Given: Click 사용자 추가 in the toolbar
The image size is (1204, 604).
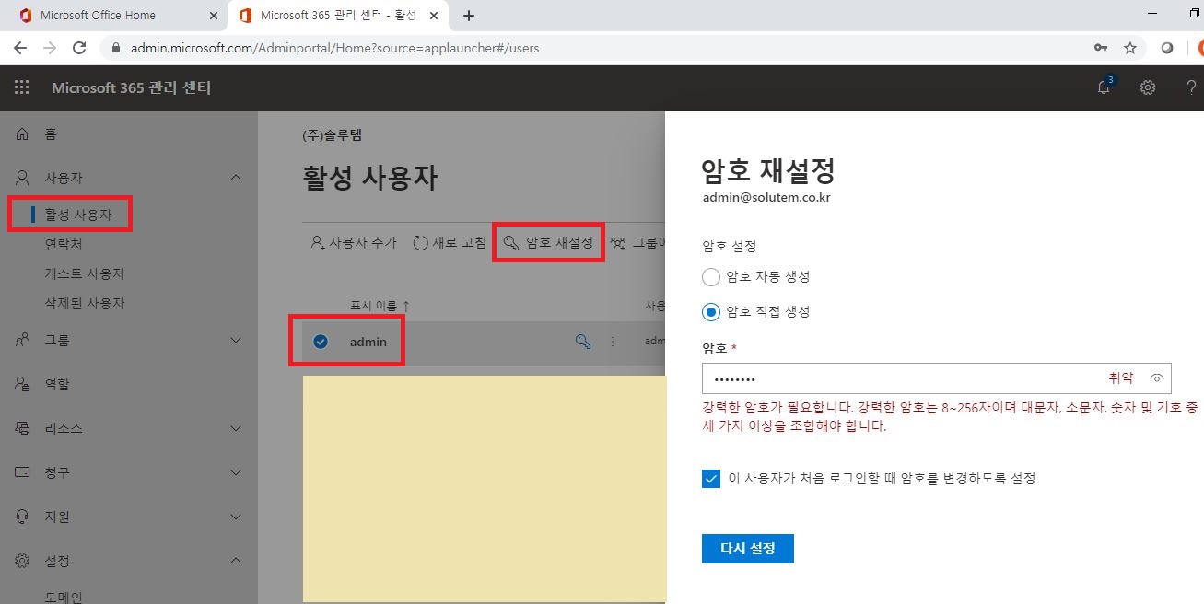Looking at the screenshot, I should [x=354, y=243].
